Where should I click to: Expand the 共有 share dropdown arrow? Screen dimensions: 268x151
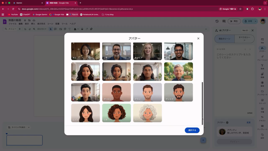coord(255,21)
